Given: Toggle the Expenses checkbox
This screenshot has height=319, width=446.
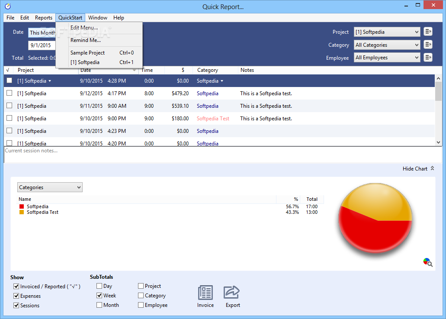Looking at the screenshot, I should [x=16, y=296].
